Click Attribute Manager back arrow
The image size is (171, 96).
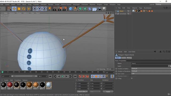tap(155, 51)
